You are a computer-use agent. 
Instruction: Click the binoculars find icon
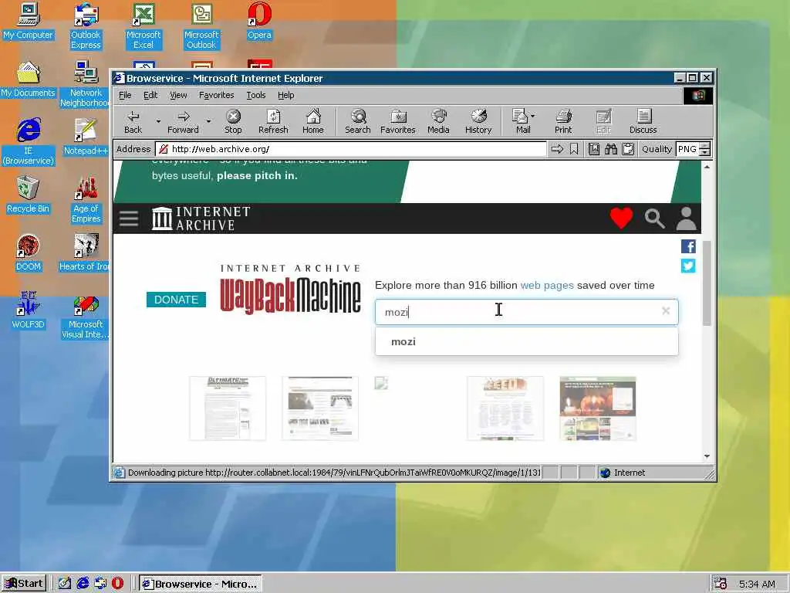tap(611, 149)
